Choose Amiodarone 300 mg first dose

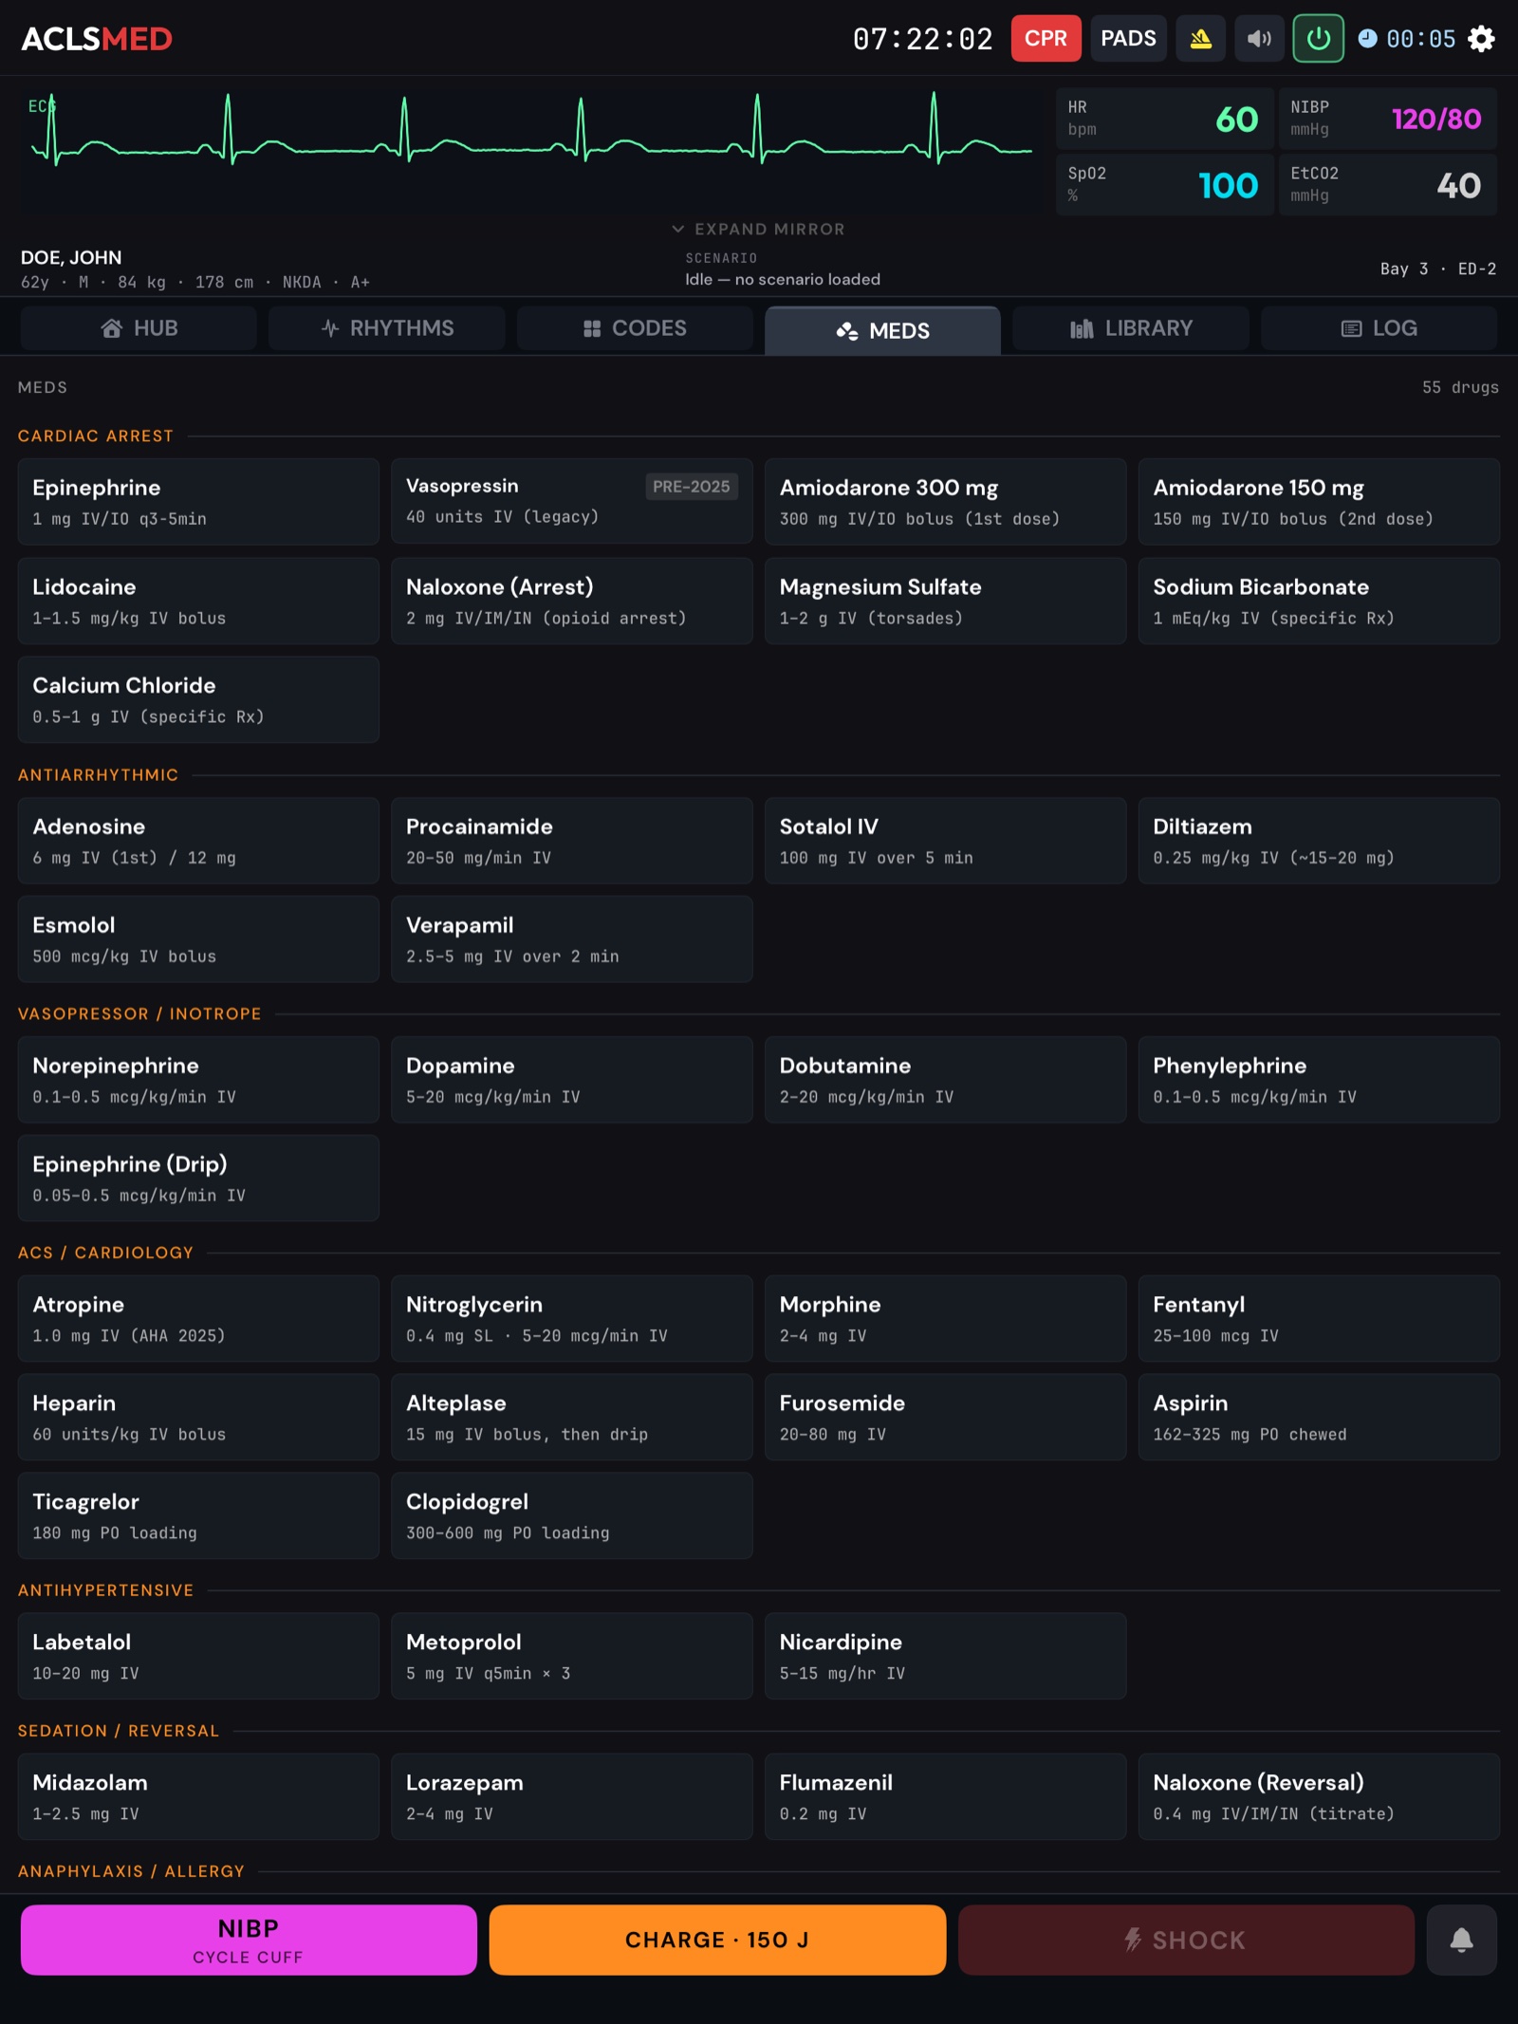[x=945, y=502]
